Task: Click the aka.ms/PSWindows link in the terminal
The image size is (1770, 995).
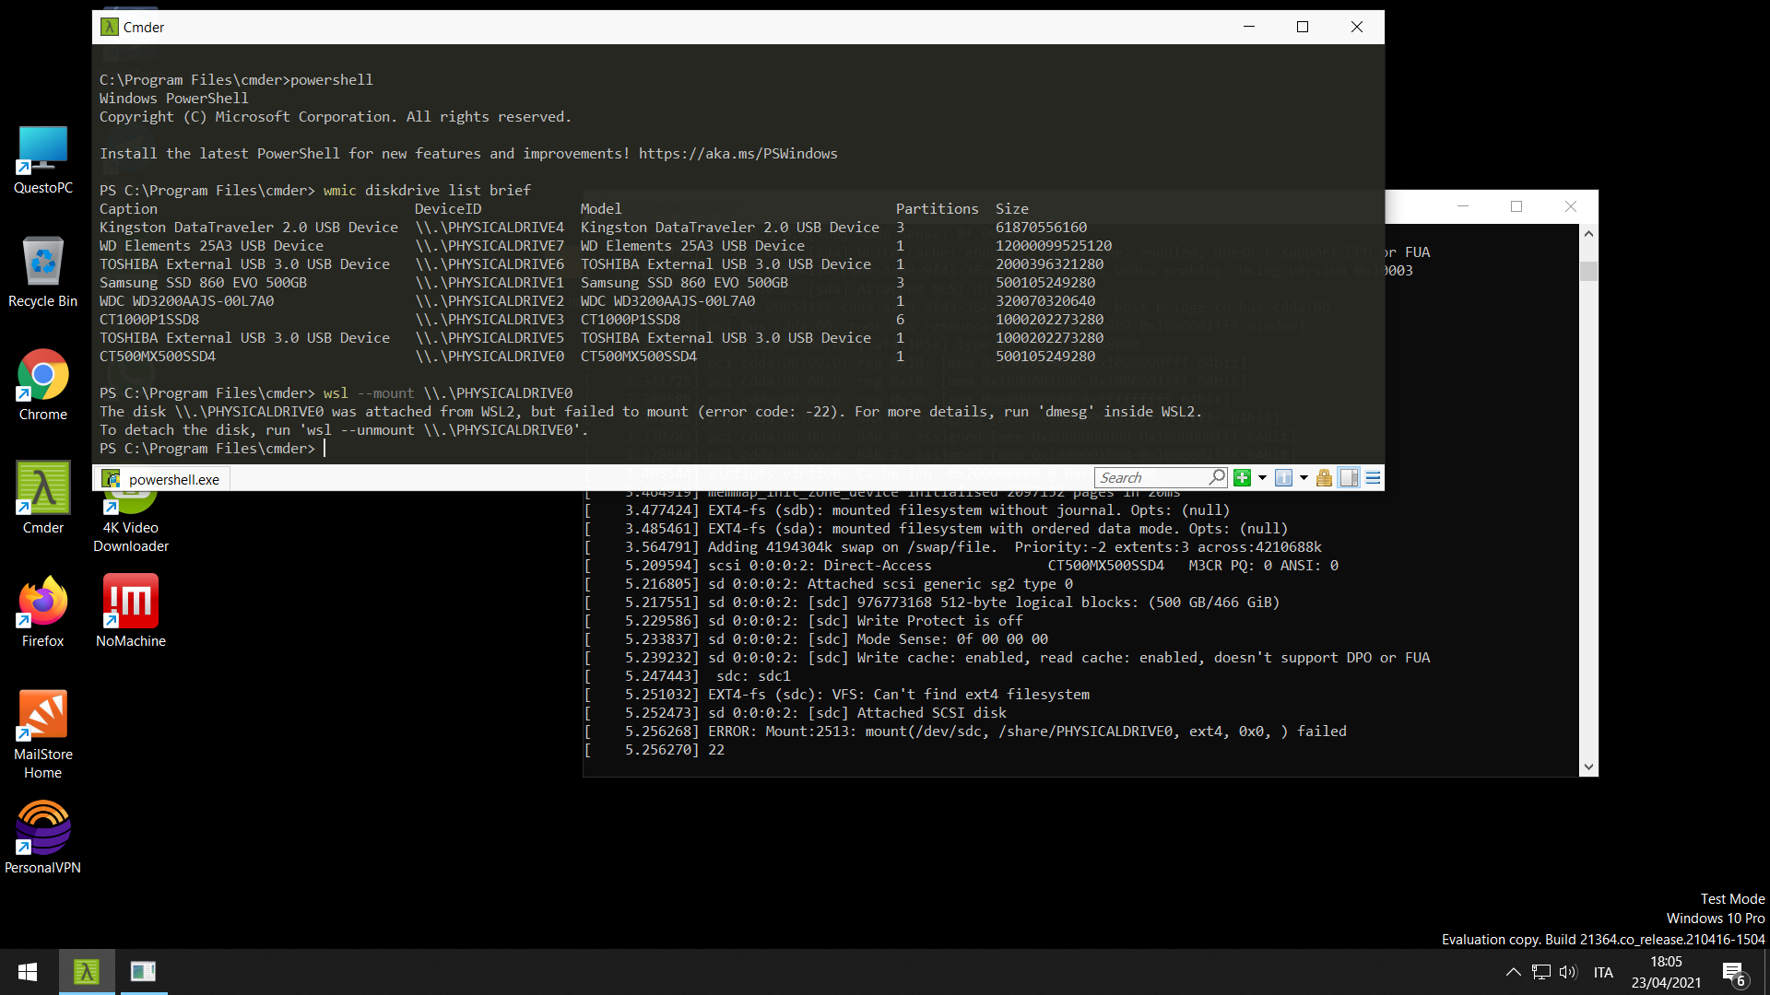Action: click(x=737, y=153)
